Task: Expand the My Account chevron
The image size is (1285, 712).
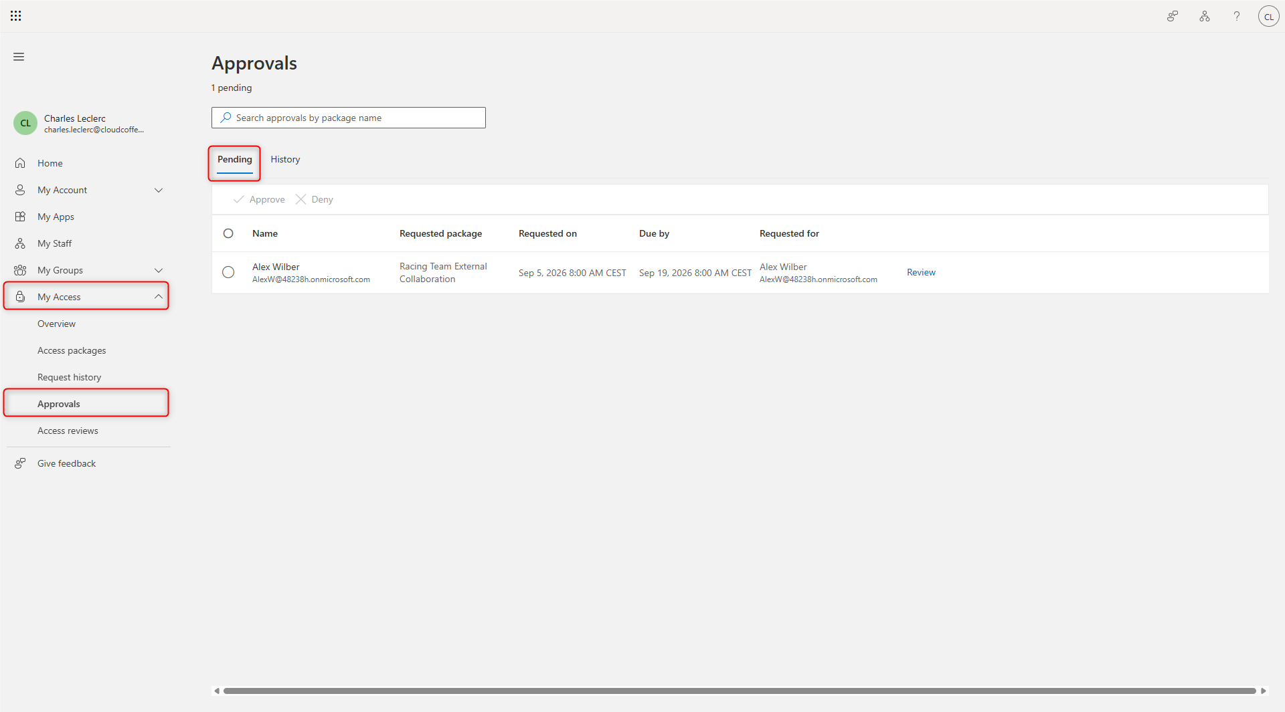Action: point(159,190)
